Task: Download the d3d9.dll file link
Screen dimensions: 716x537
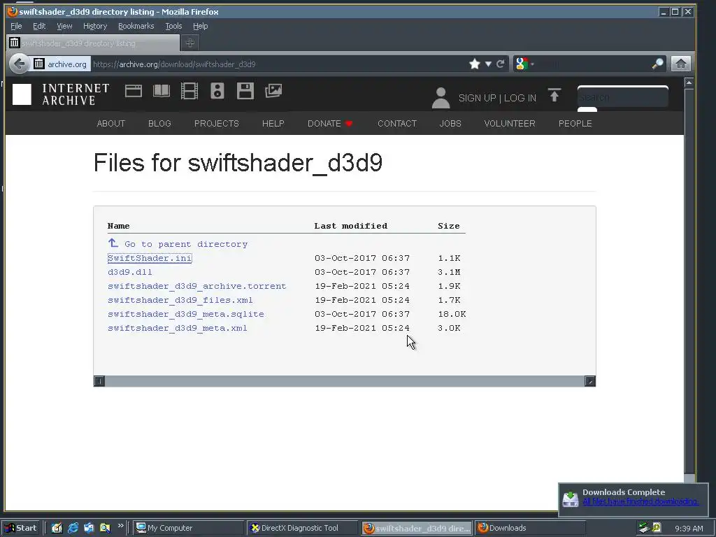Action: 130,272
